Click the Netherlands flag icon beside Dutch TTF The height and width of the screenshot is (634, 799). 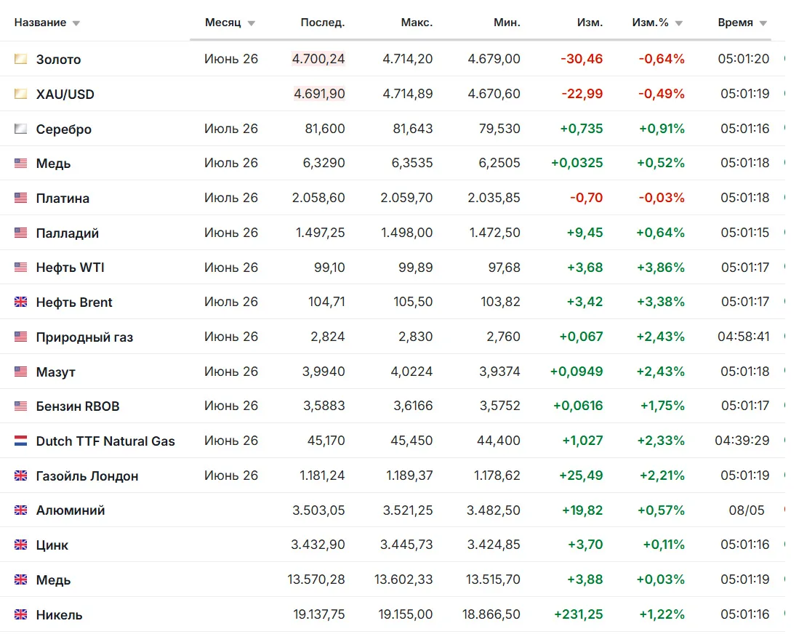(21, 441)
